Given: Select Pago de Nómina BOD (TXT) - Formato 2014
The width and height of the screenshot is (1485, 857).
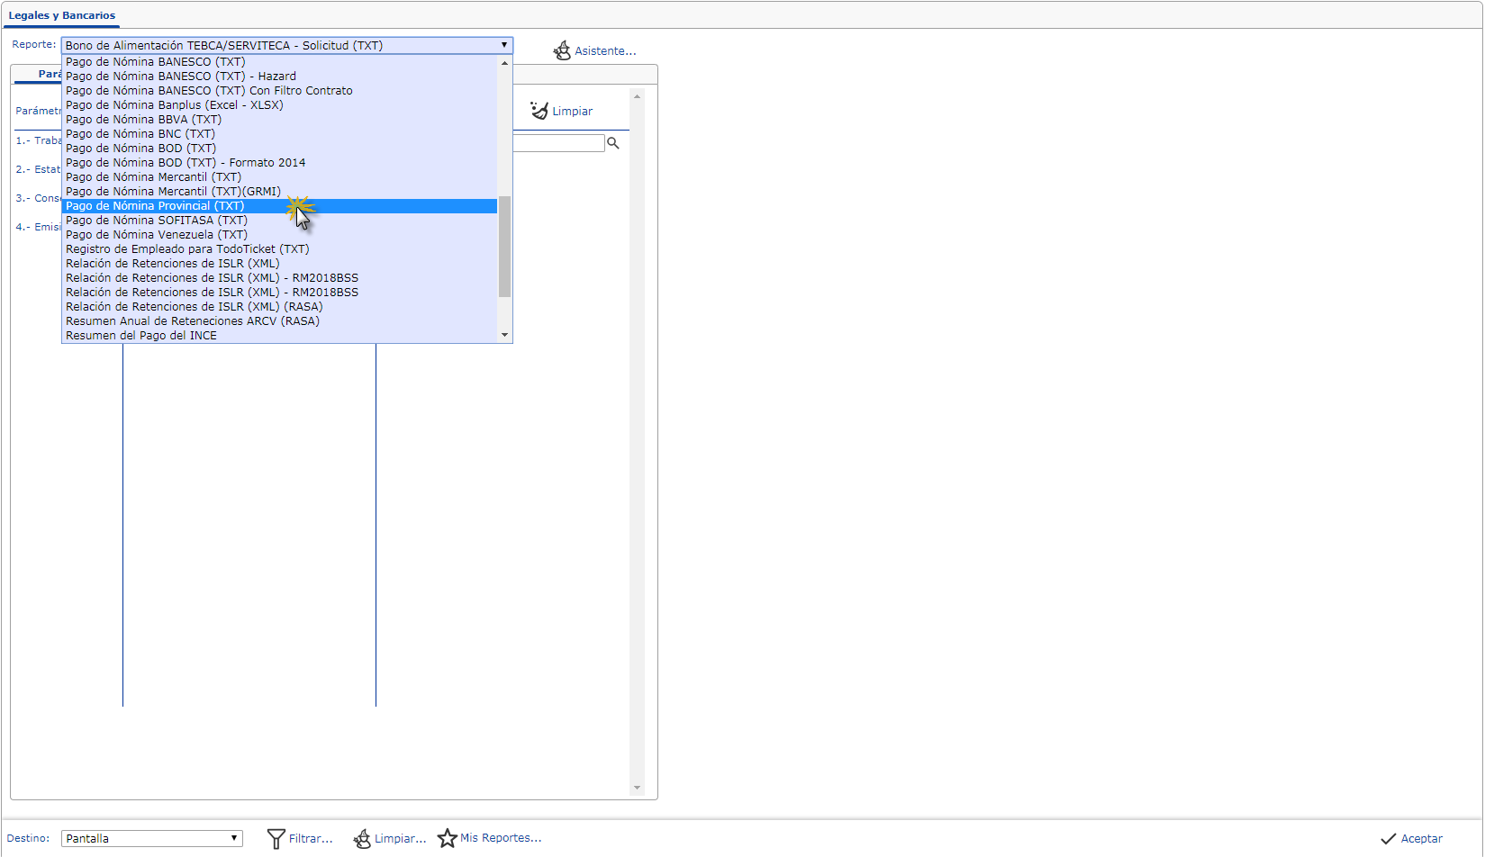Looking at the screenshot, I should 279,163.
